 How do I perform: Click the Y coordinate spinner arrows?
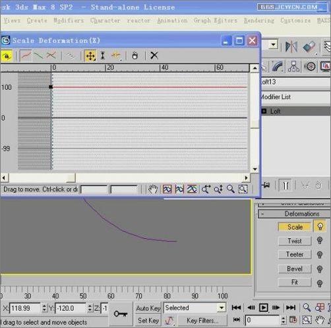[x=90, y=308]
